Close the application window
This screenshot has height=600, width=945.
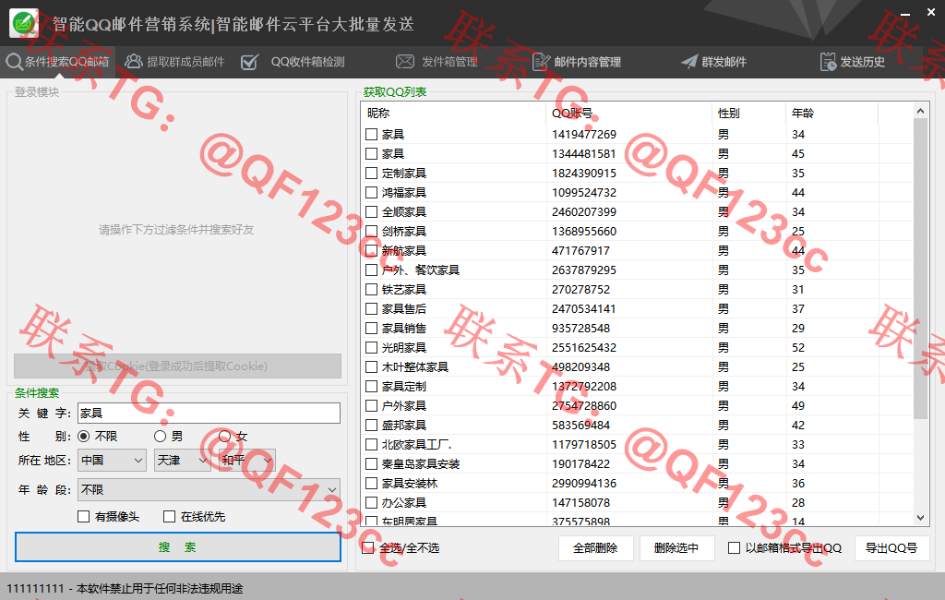coord(930,11)
